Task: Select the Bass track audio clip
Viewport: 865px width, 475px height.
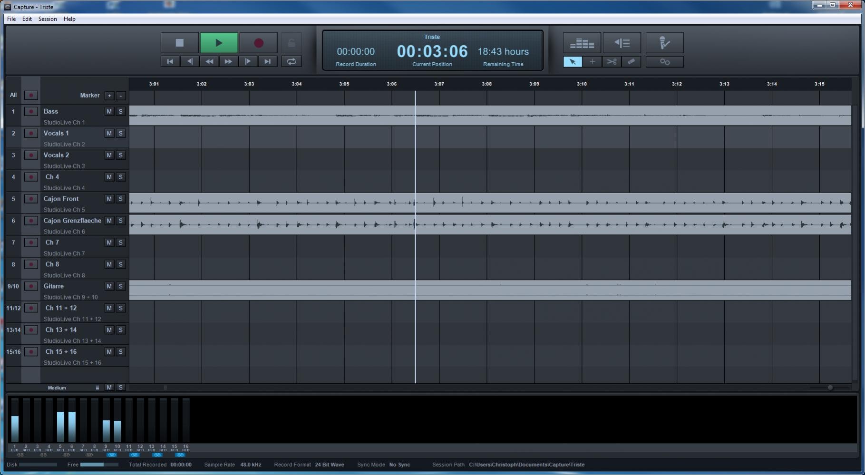Action: [490, 116]
